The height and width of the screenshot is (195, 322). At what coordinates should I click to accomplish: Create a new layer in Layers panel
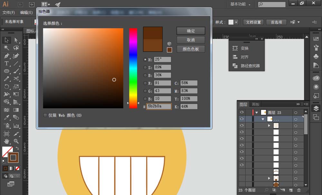point(290,190)
